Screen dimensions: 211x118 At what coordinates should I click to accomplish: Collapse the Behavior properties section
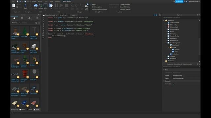coord(164,81)
